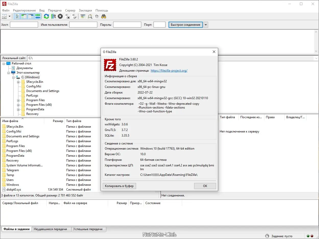Focus the Порт input field

(160, 25)
